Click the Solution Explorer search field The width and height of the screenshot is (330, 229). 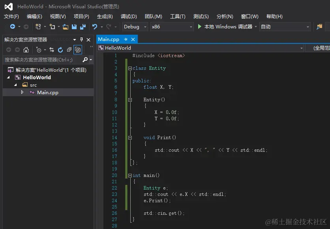click(42, 60)
